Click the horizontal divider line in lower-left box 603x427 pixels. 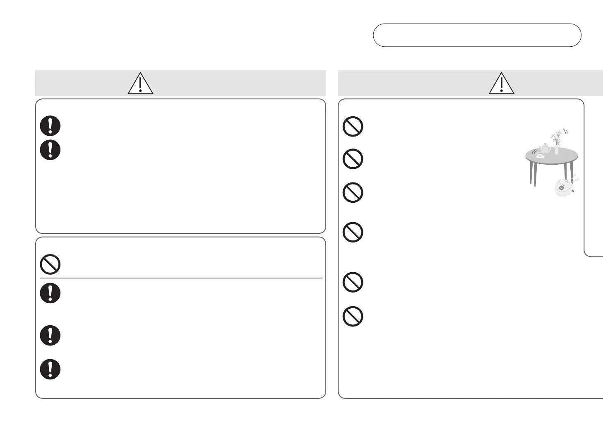tap(180, 278)
